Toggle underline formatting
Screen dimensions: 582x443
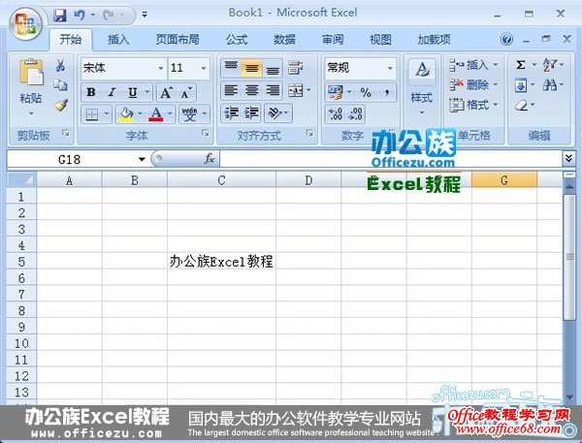133,92
